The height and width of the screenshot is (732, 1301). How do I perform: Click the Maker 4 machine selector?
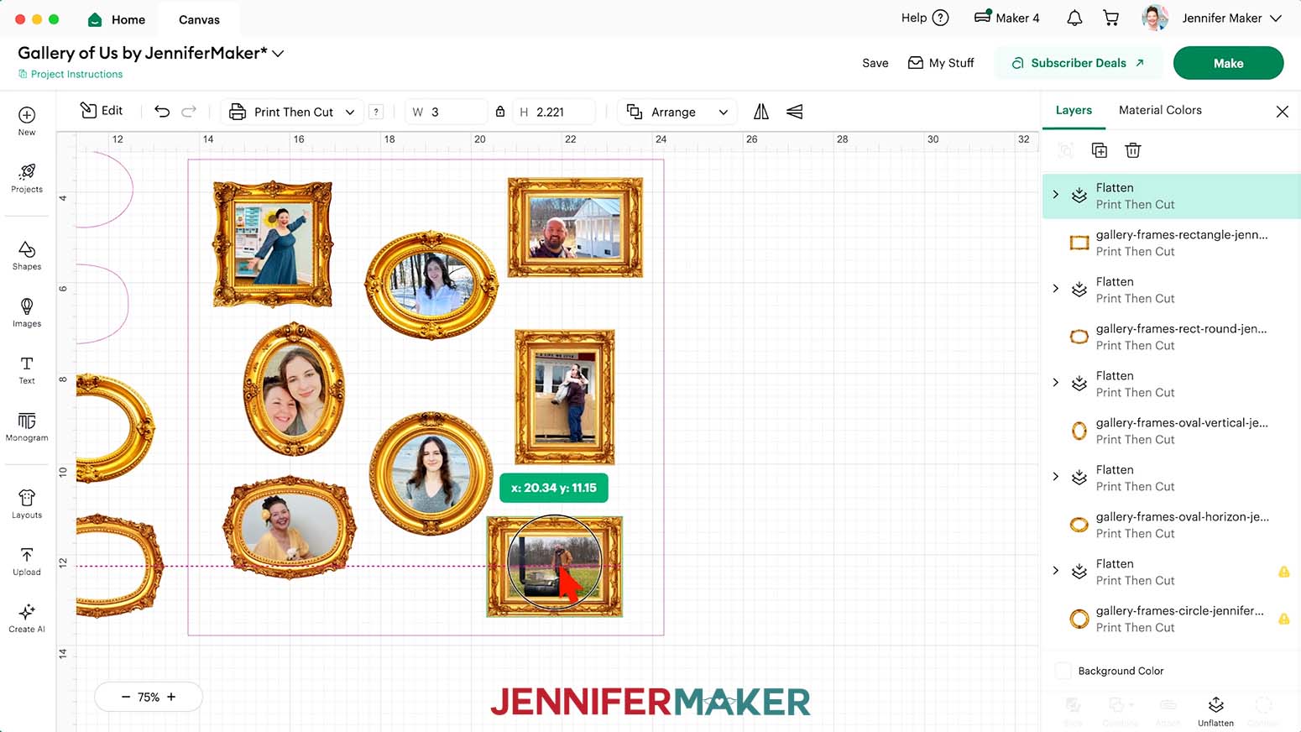point(1006,18)
